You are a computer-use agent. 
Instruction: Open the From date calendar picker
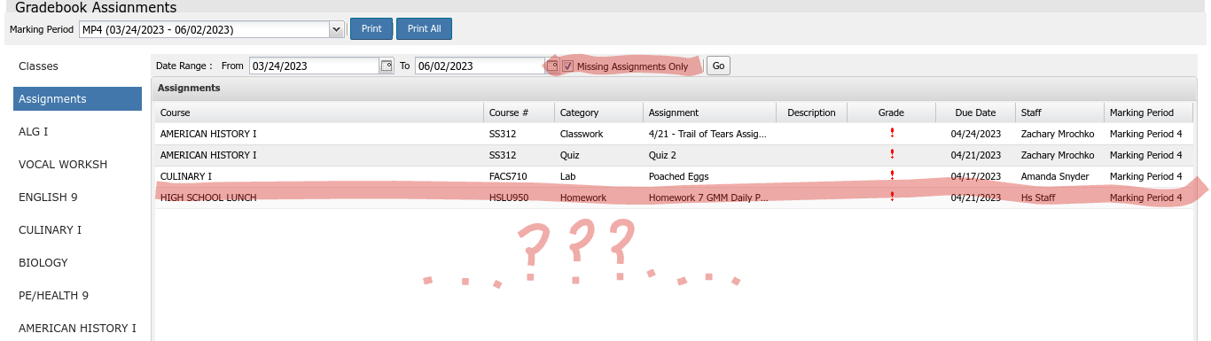[x=386, y=66]
